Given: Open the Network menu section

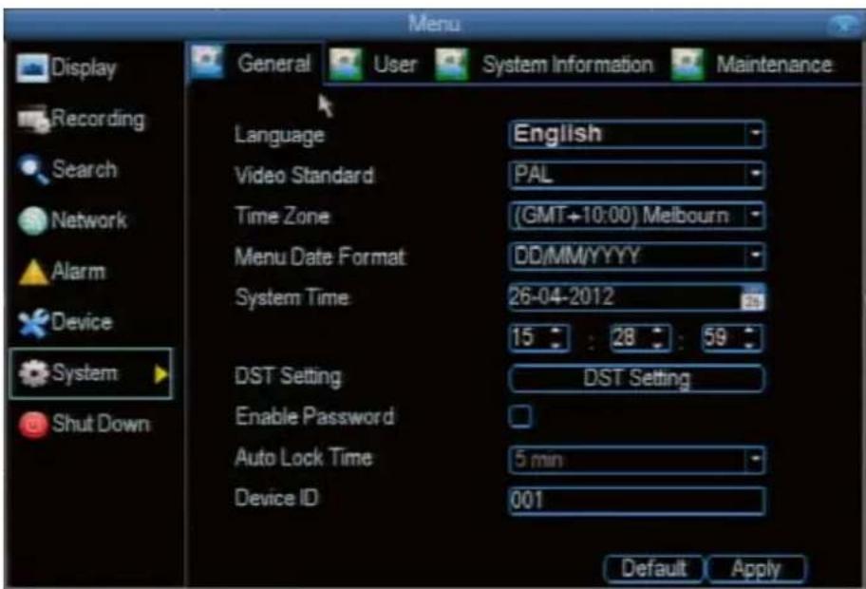Looking at the screenshot, I should pos(72,220).
